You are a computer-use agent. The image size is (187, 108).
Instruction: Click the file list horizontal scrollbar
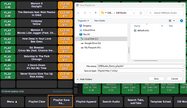pyautogui.click(x=146, y=61)
